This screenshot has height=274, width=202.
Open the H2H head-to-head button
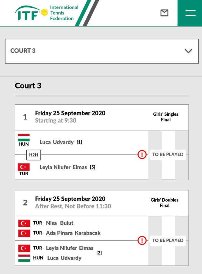tap(33, 155)
